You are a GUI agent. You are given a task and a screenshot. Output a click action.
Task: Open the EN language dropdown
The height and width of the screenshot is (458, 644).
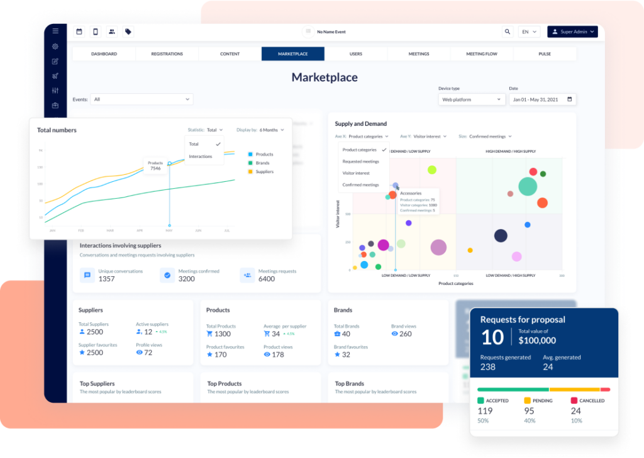point(530,31)
